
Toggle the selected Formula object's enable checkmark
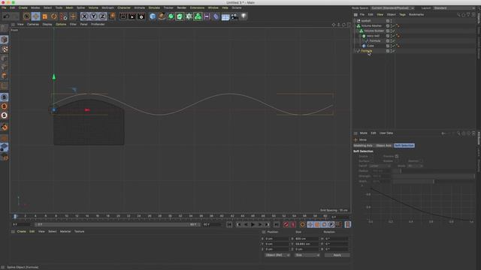coord(394,51)
